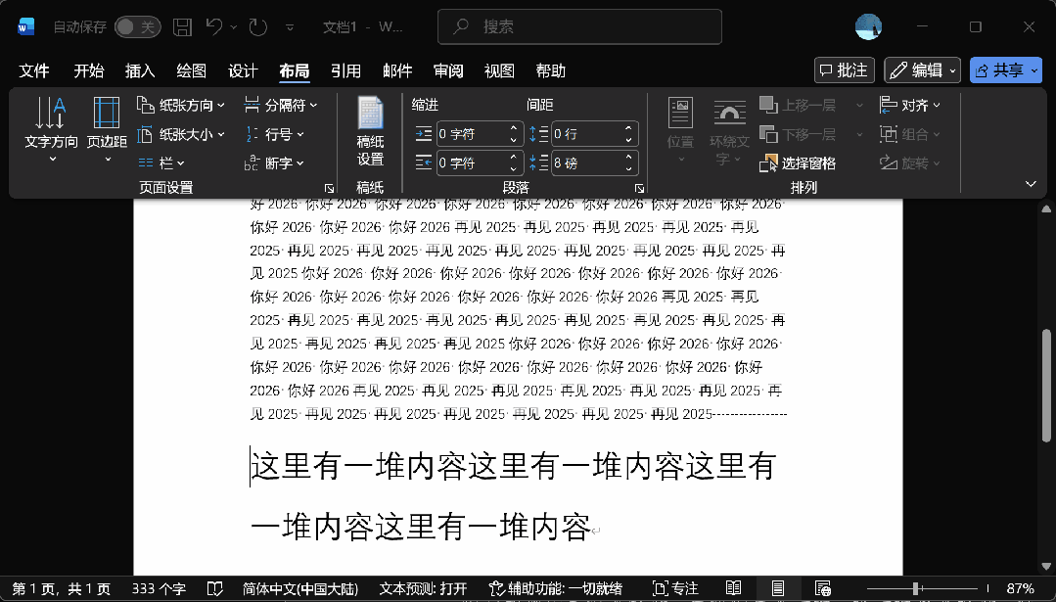Click the language indicator 简体中文(中国大陆)
1056x602 pixels.
coord(300,589)
